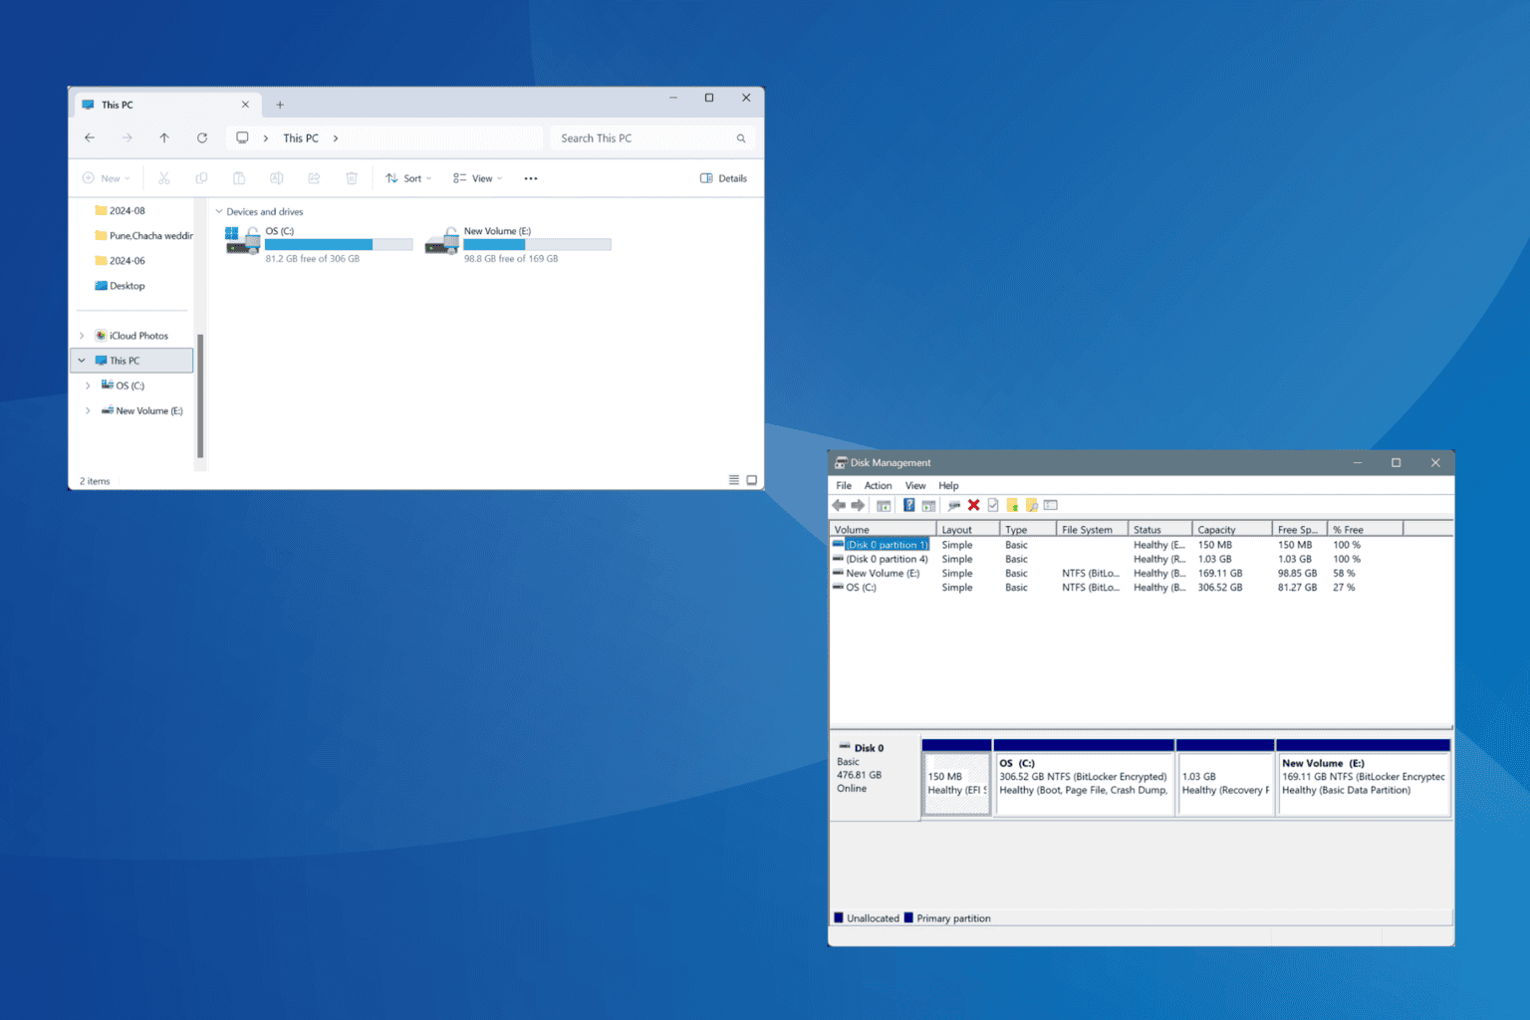Sort by the Volume column header
Viewport: 1530px width, 1020px height.
883,530
